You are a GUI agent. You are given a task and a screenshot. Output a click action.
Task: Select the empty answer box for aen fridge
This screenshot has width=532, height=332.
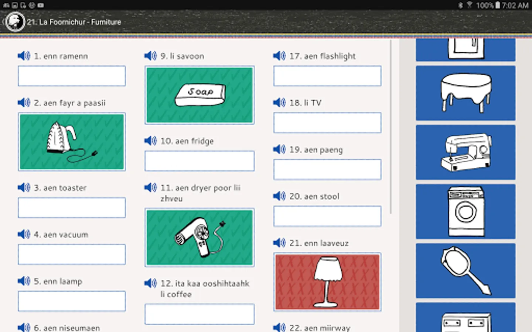(x=199, y=161)
